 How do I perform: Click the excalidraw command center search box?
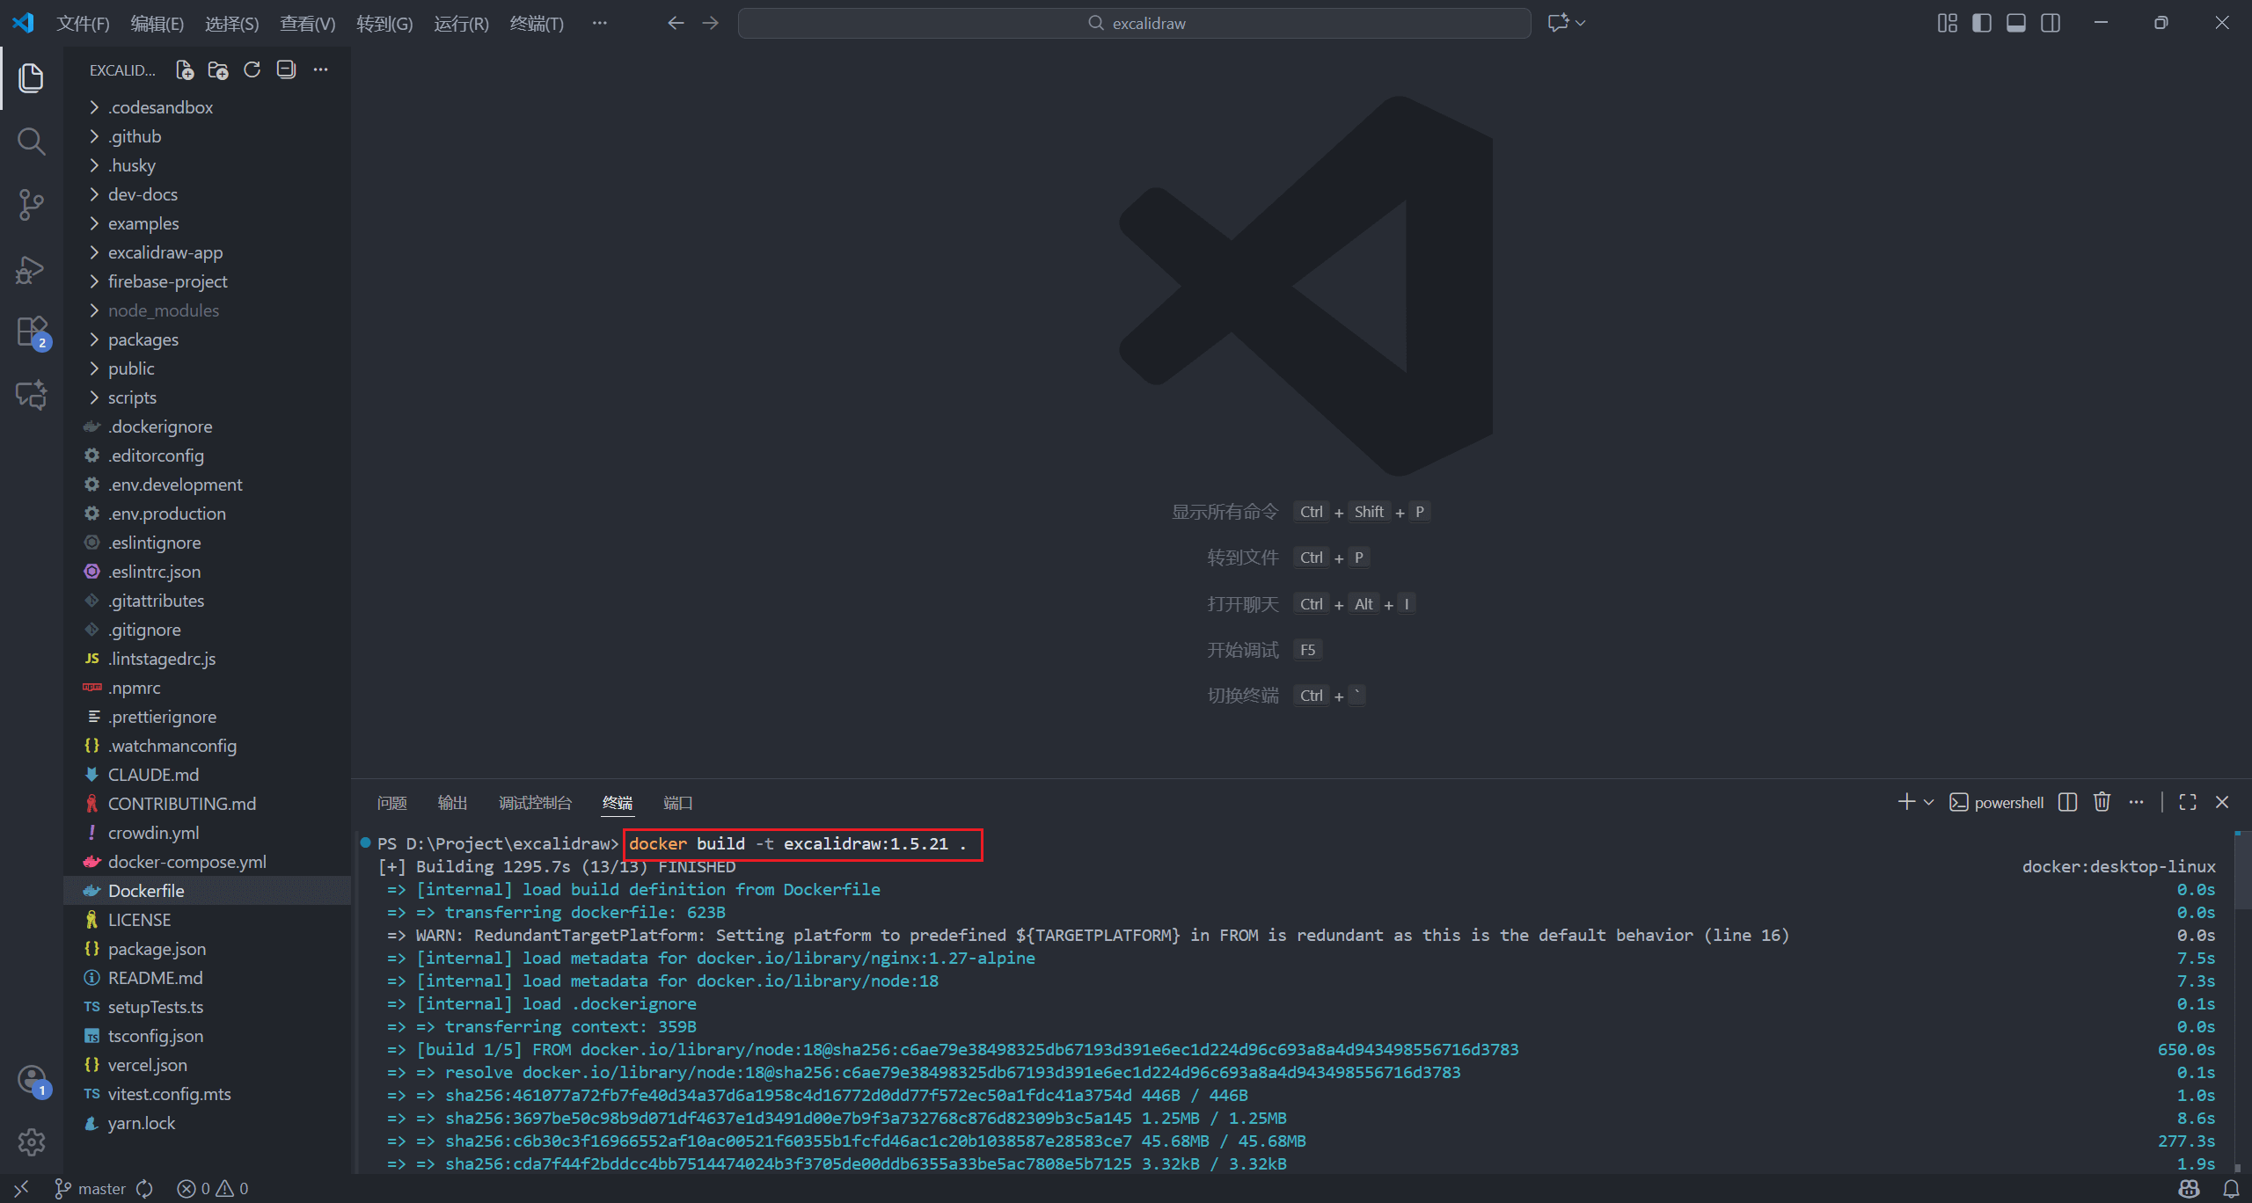point(1135,23)
